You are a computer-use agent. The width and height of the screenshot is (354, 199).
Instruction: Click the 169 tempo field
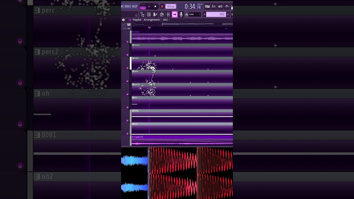pyautogui.click(x=171, y=6)
